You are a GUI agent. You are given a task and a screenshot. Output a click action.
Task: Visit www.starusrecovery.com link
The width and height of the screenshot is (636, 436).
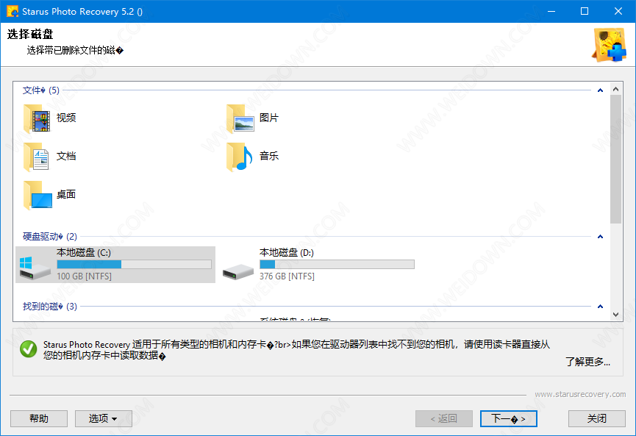pos(580,394)
